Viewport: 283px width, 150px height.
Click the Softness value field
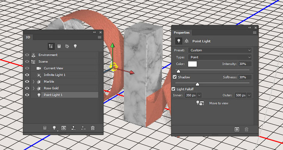coord(245,77)
